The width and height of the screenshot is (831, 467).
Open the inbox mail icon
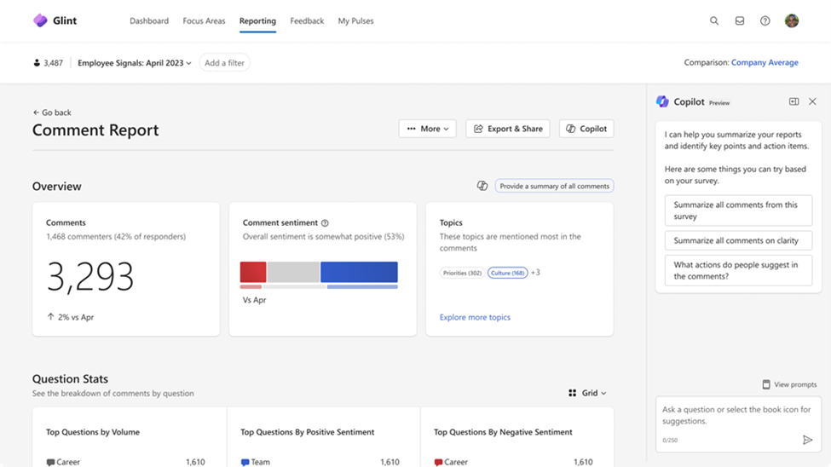coord(740,20)
